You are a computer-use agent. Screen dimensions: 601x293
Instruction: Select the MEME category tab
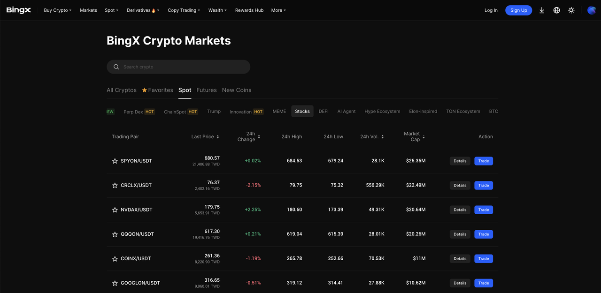tap(279, 112)
